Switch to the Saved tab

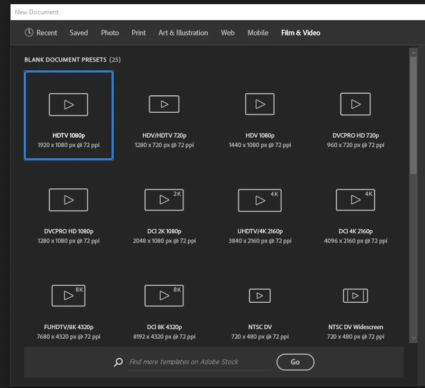pyautogui.click(x=79, y=33)
